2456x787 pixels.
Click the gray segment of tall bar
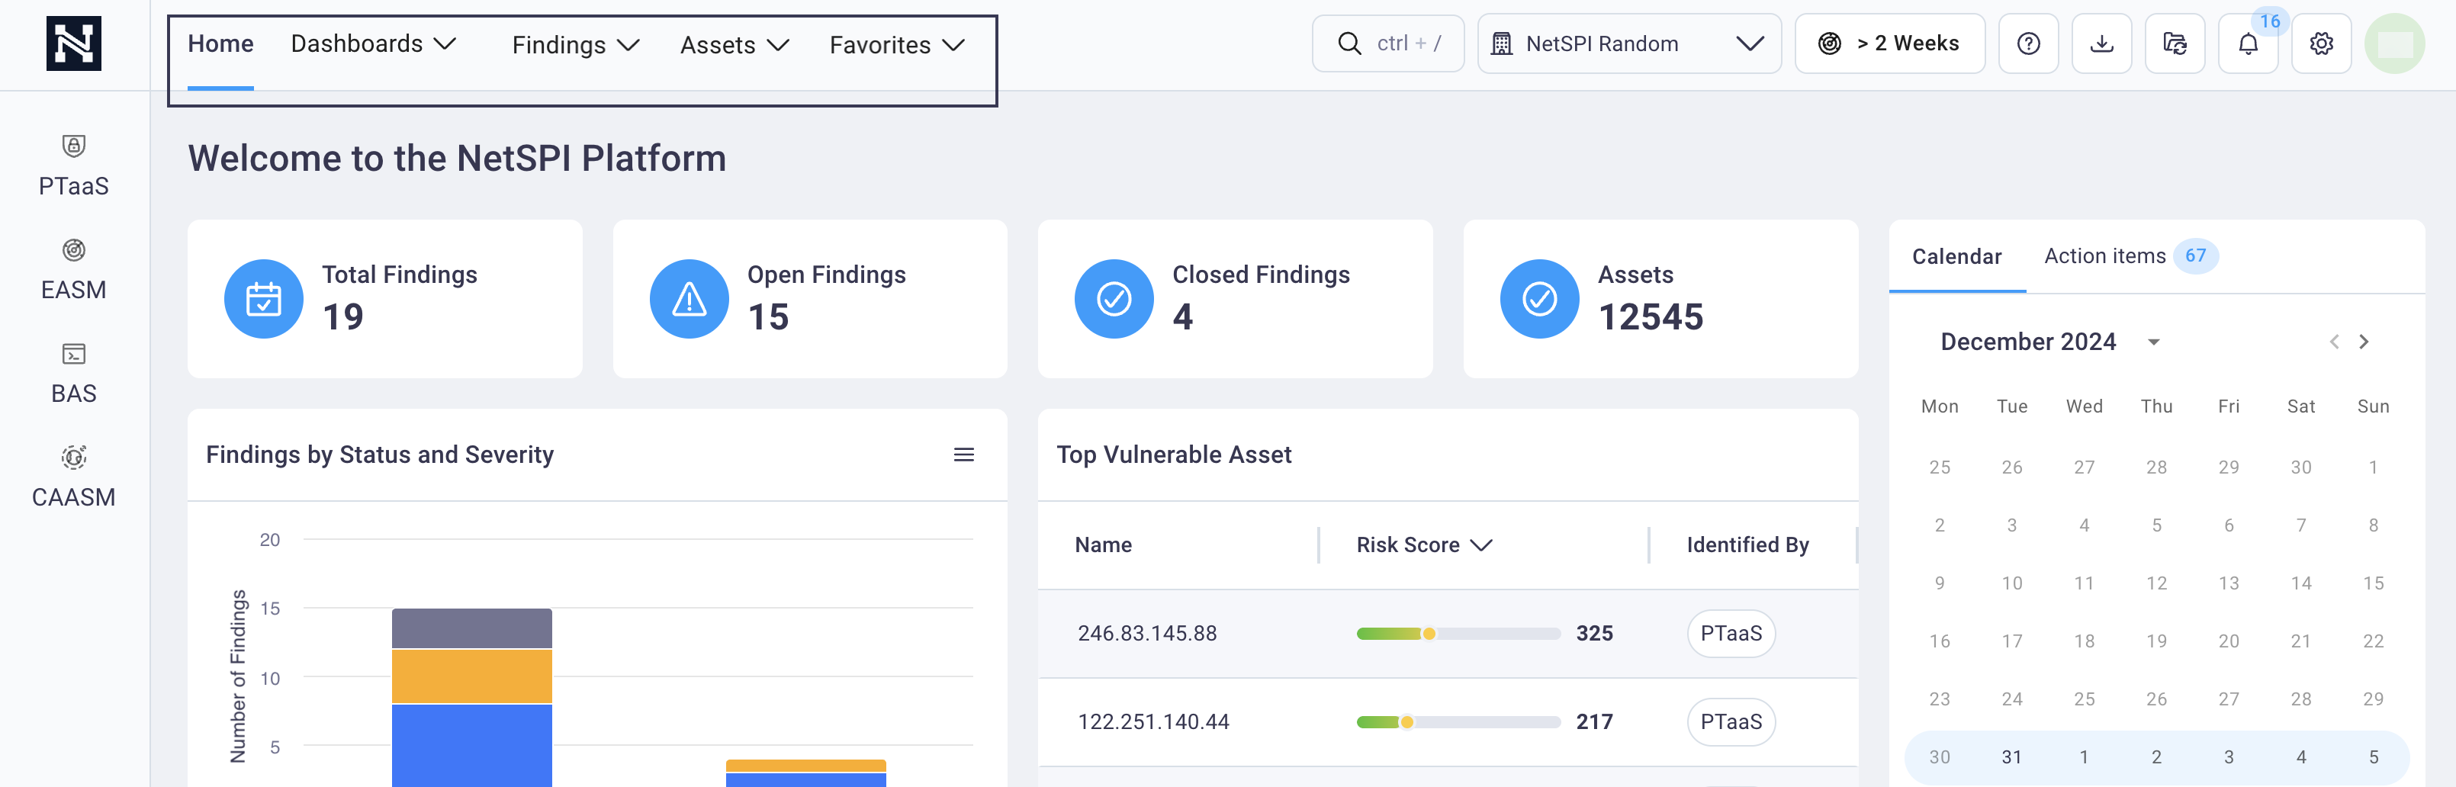472,629
